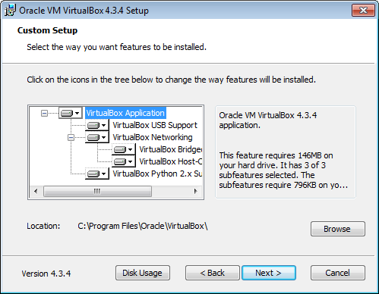Click the VirtualBox Python 2.x drive icon
Image resolution: width=379 pixels, height=294 pixels.
[97, 174]
